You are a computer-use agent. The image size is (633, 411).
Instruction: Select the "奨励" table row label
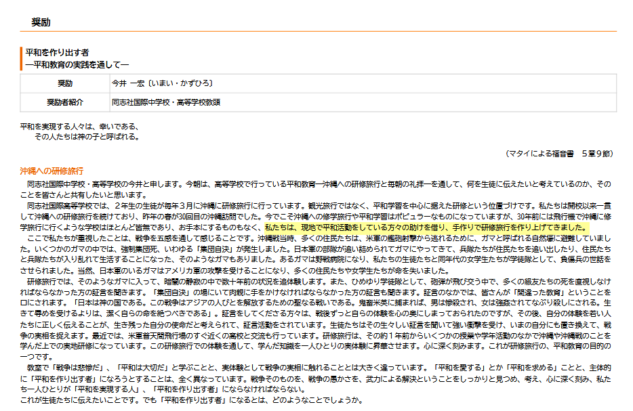pyautogui.click(x=64, y=84)
